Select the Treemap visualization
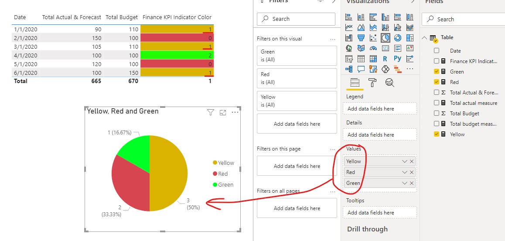The width and height of the screenshot is (505, 241). tap(410, 38)
